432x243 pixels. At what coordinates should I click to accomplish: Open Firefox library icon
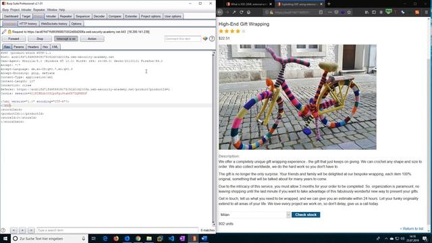367,12
